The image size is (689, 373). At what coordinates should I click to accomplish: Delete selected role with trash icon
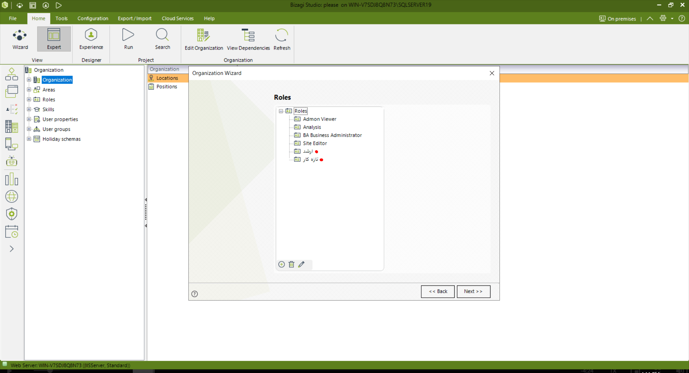point(291,264)
